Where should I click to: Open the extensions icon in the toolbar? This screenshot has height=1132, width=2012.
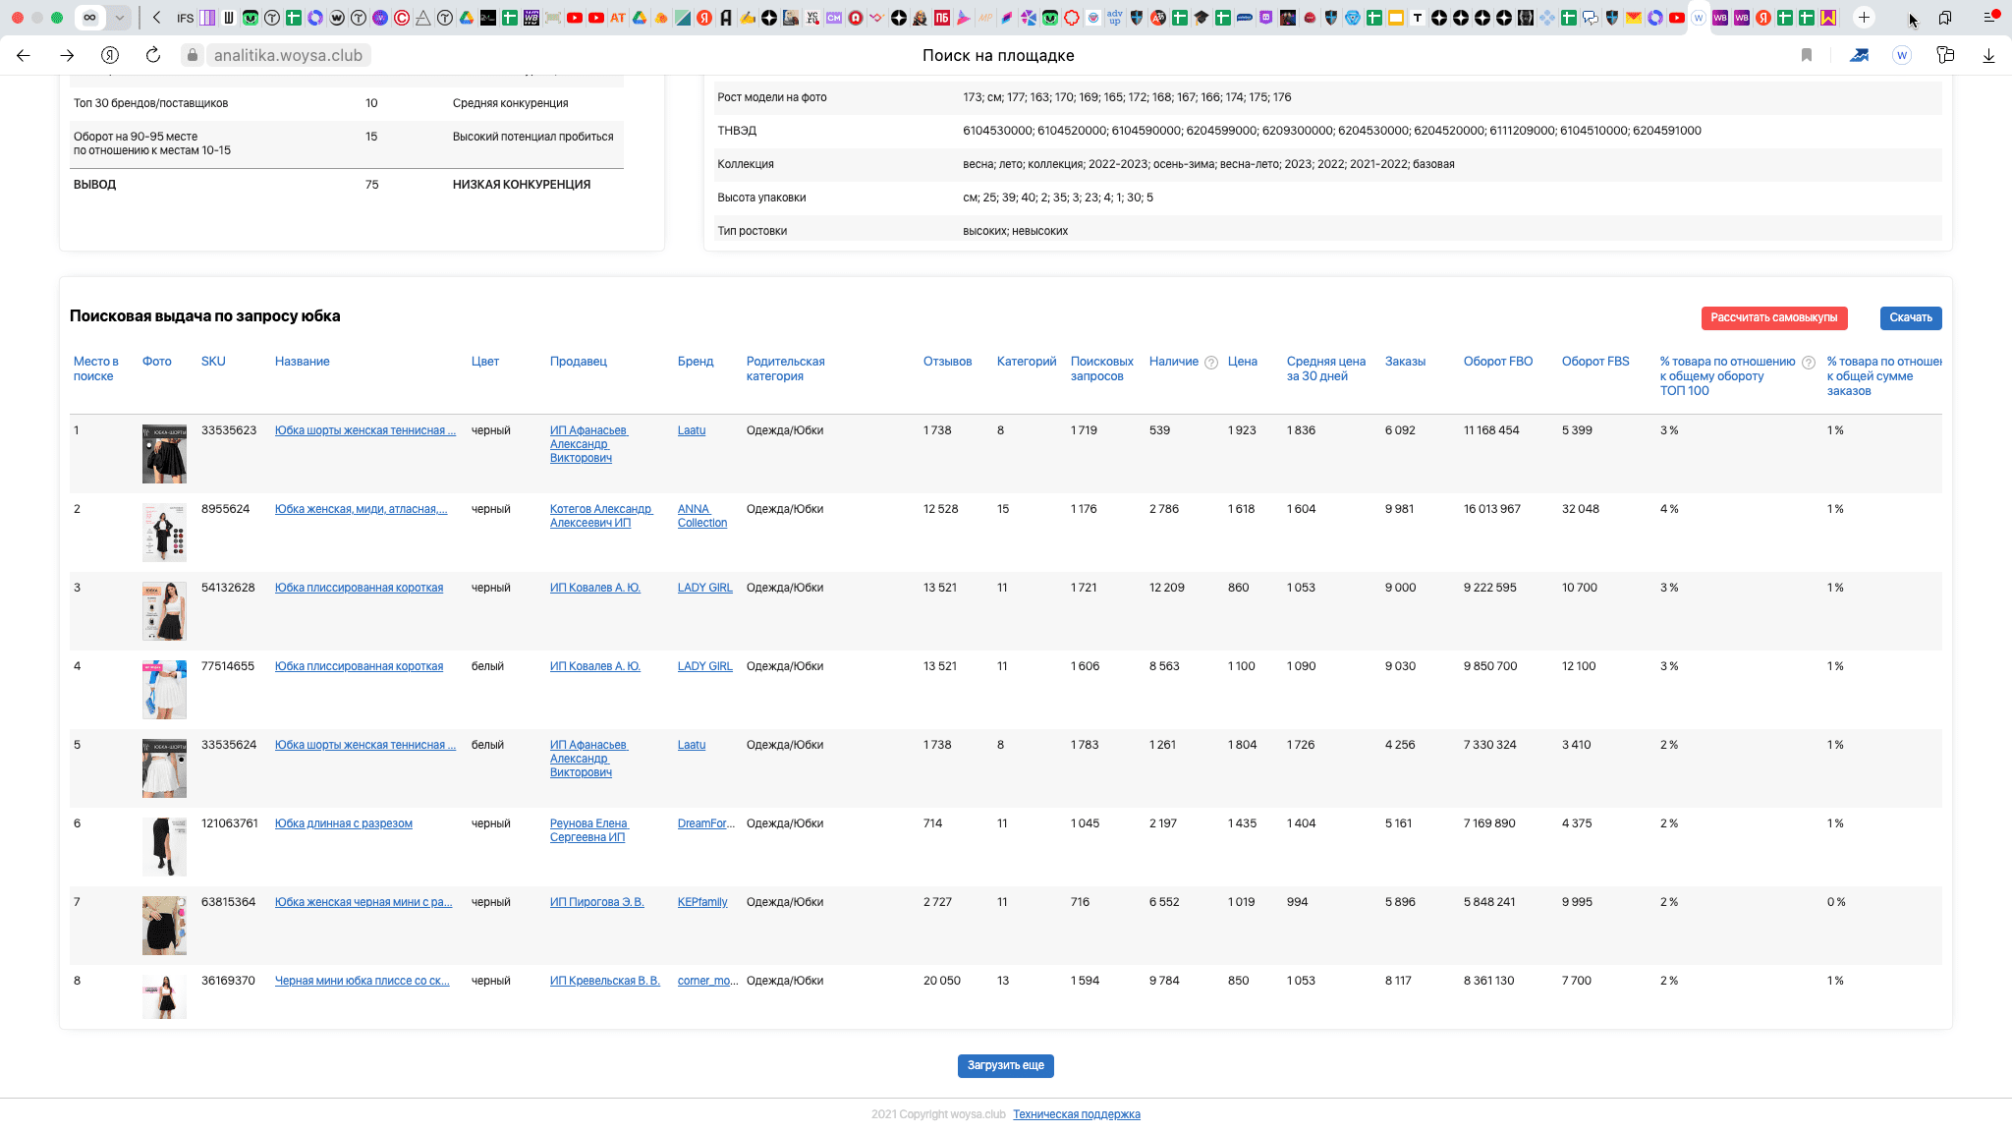pos(1945,55)
